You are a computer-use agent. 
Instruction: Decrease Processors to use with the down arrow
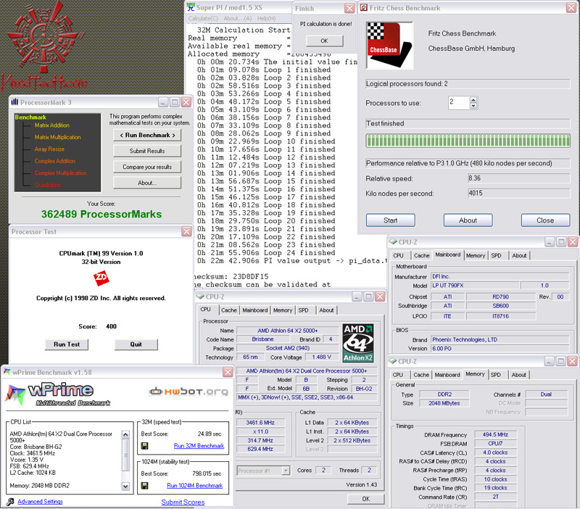pyautogui.click(x=473, y=106)
